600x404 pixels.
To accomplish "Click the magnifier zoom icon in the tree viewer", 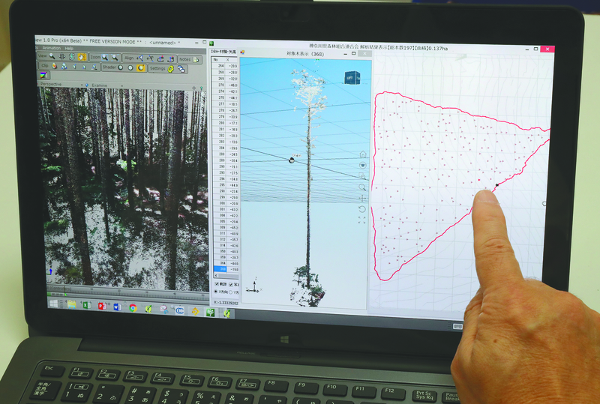I will tap(363, 187).
